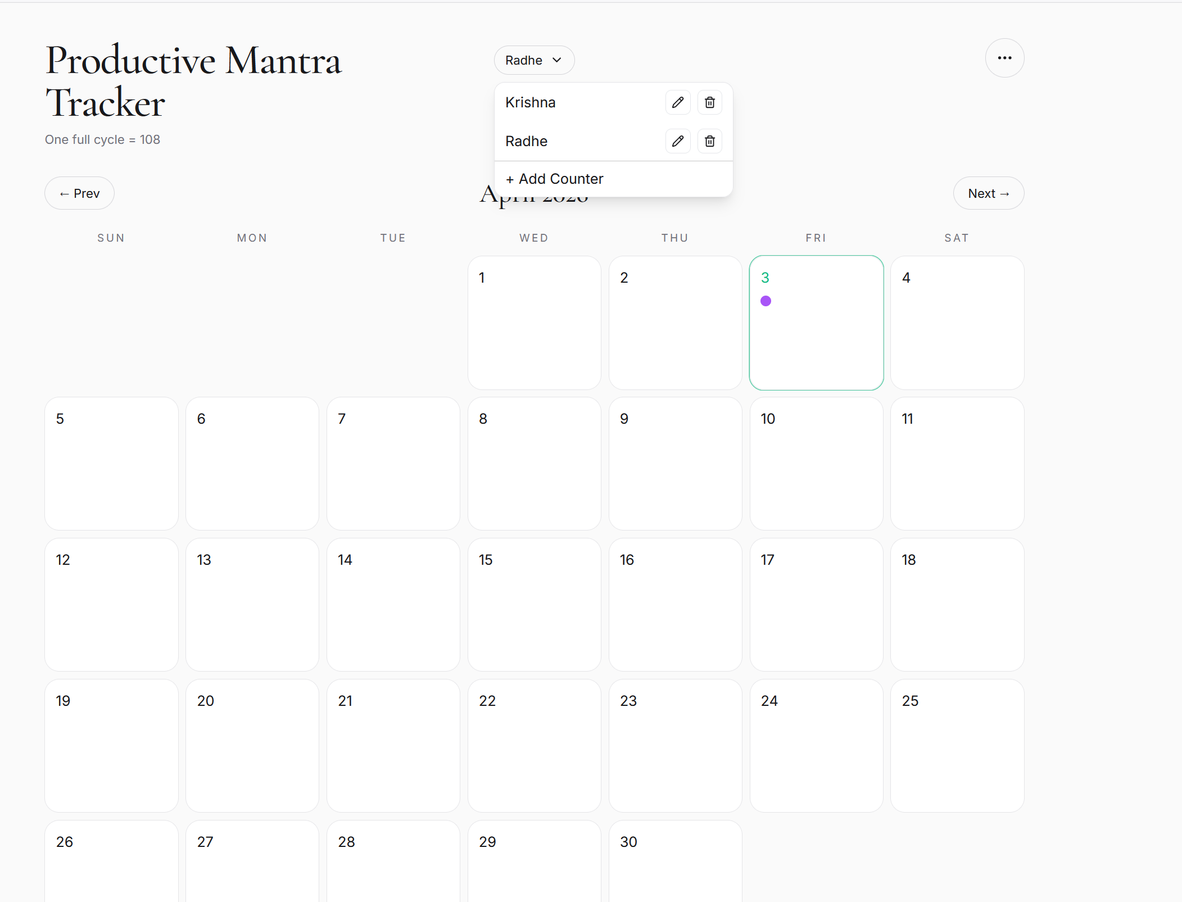Go to the next month with Next
The image size is (1182, 902).
point(988,193)
